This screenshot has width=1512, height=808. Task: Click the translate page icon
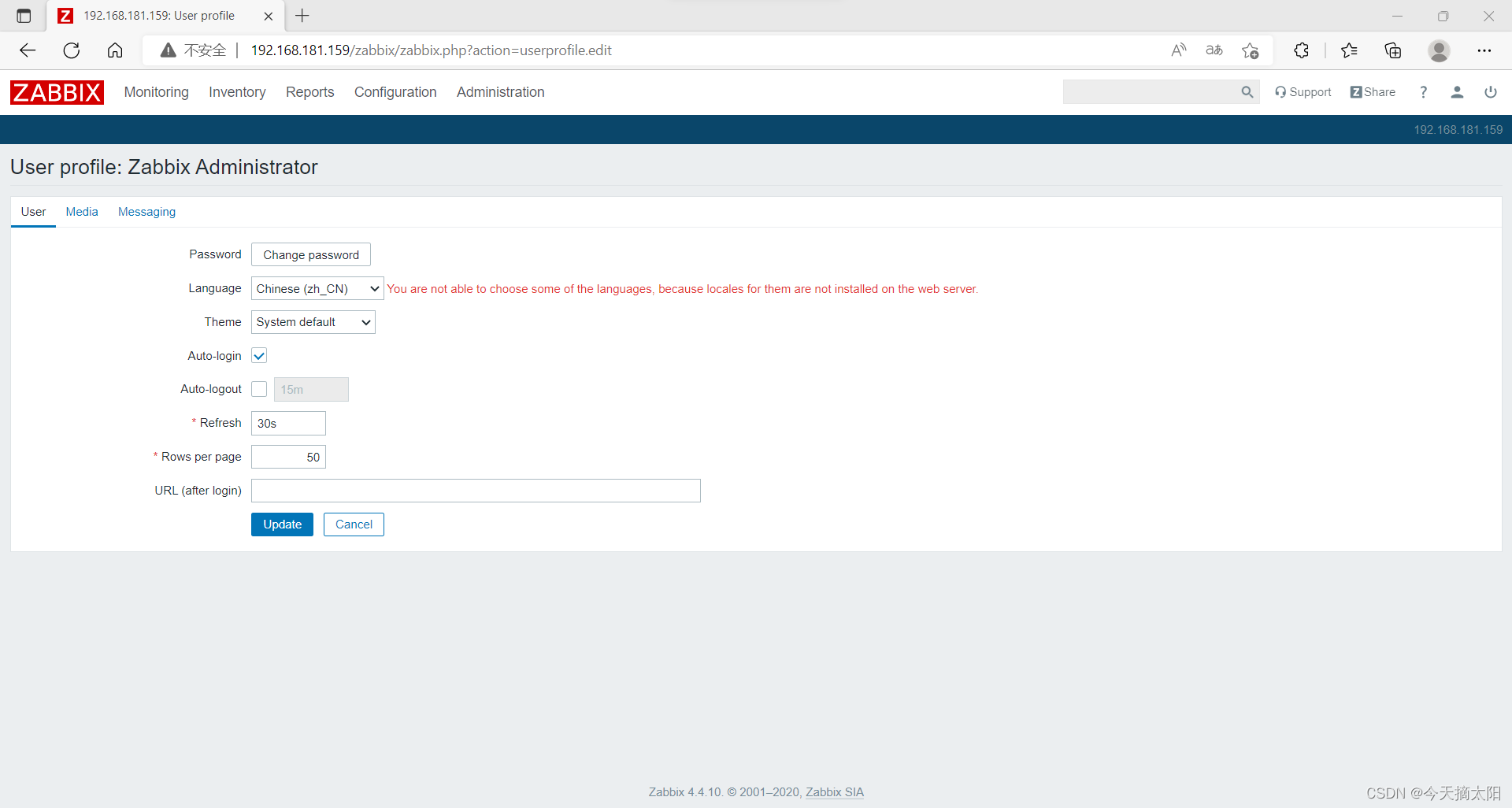1214,50
